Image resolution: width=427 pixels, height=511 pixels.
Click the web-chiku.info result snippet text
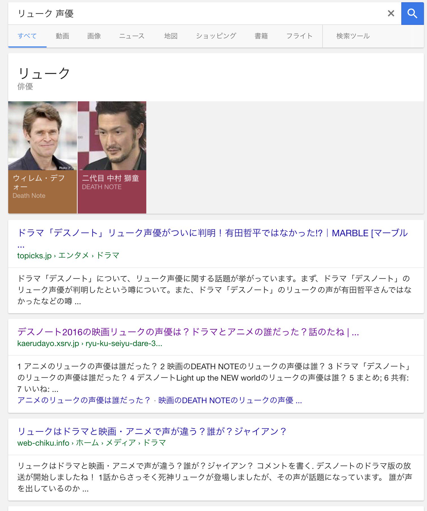[x=215, y=477]
